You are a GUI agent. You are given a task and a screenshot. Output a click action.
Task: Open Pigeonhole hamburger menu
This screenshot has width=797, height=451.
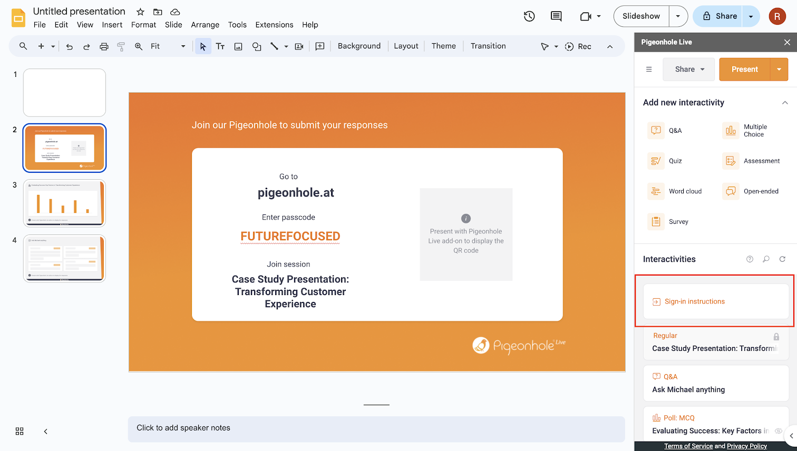(649, 69)
